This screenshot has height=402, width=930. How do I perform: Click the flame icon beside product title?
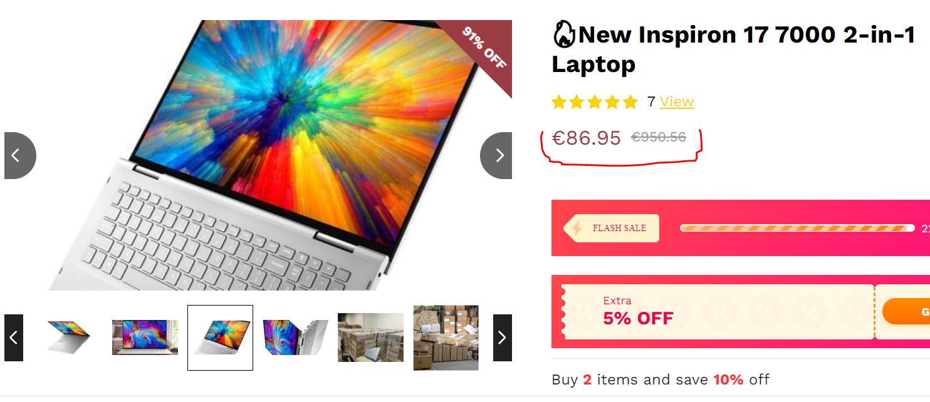point(563,35)
